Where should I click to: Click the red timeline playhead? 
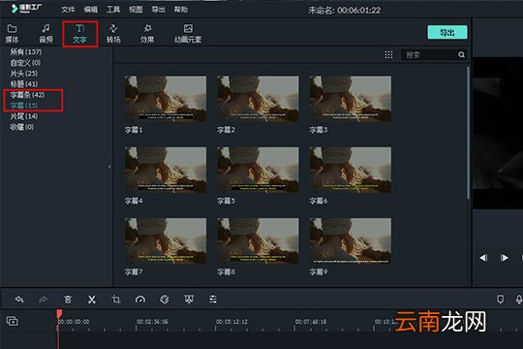(59, 314)
